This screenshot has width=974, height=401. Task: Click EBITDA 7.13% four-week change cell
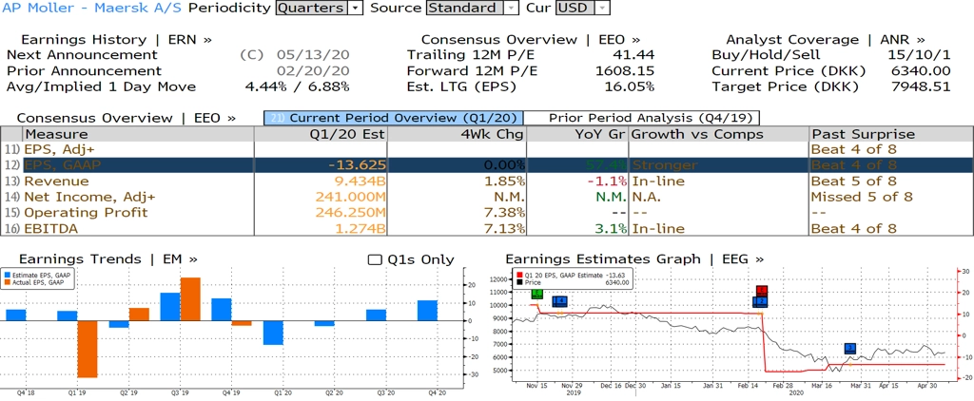(x=502, y=228)
